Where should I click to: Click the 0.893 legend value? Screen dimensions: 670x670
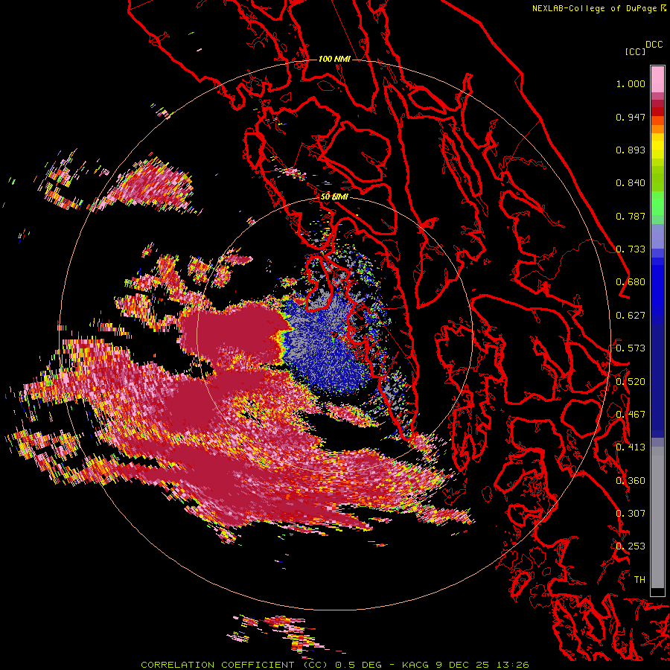point(631,150)
